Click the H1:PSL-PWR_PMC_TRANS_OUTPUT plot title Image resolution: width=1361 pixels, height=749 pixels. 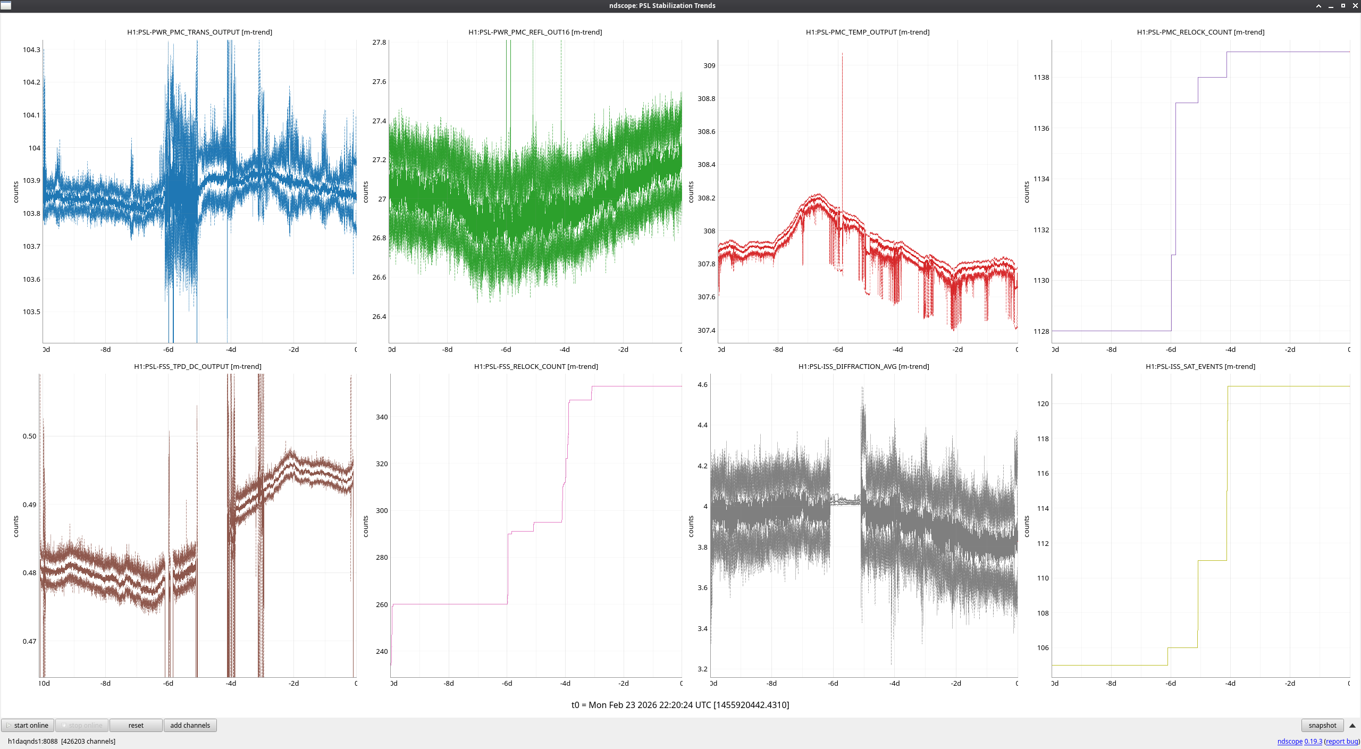[x=199, y=32]
